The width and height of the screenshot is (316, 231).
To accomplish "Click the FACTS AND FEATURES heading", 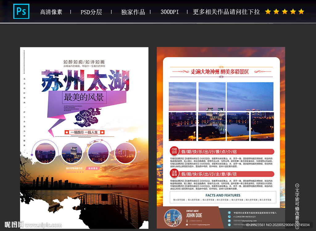I will coord(223,195).
